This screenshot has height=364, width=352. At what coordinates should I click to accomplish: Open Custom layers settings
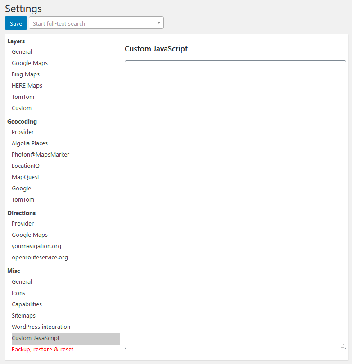[22, 108]
